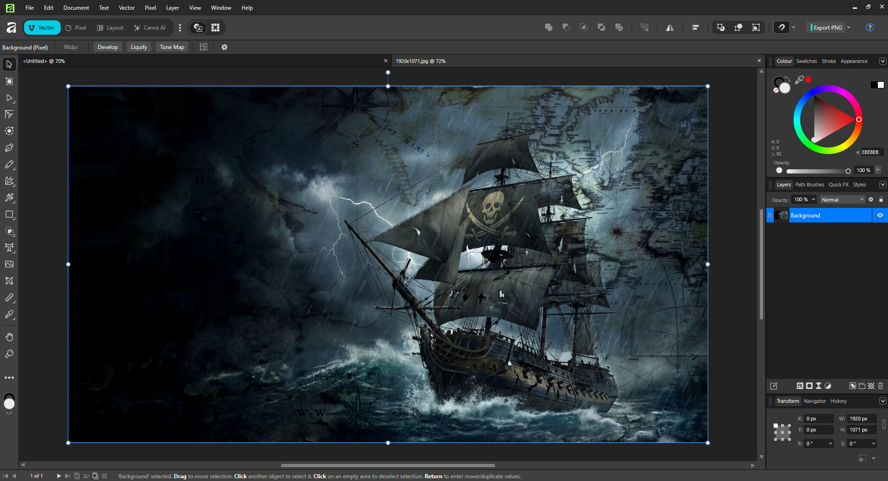
Task: Select the Move tool arrow
Action: [9, 64]
